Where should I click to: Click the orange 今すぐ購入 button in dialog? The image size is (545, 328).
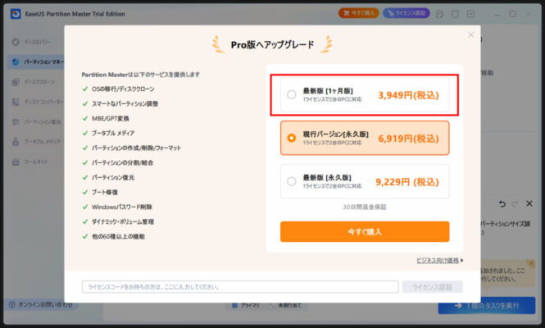(365, 232)
